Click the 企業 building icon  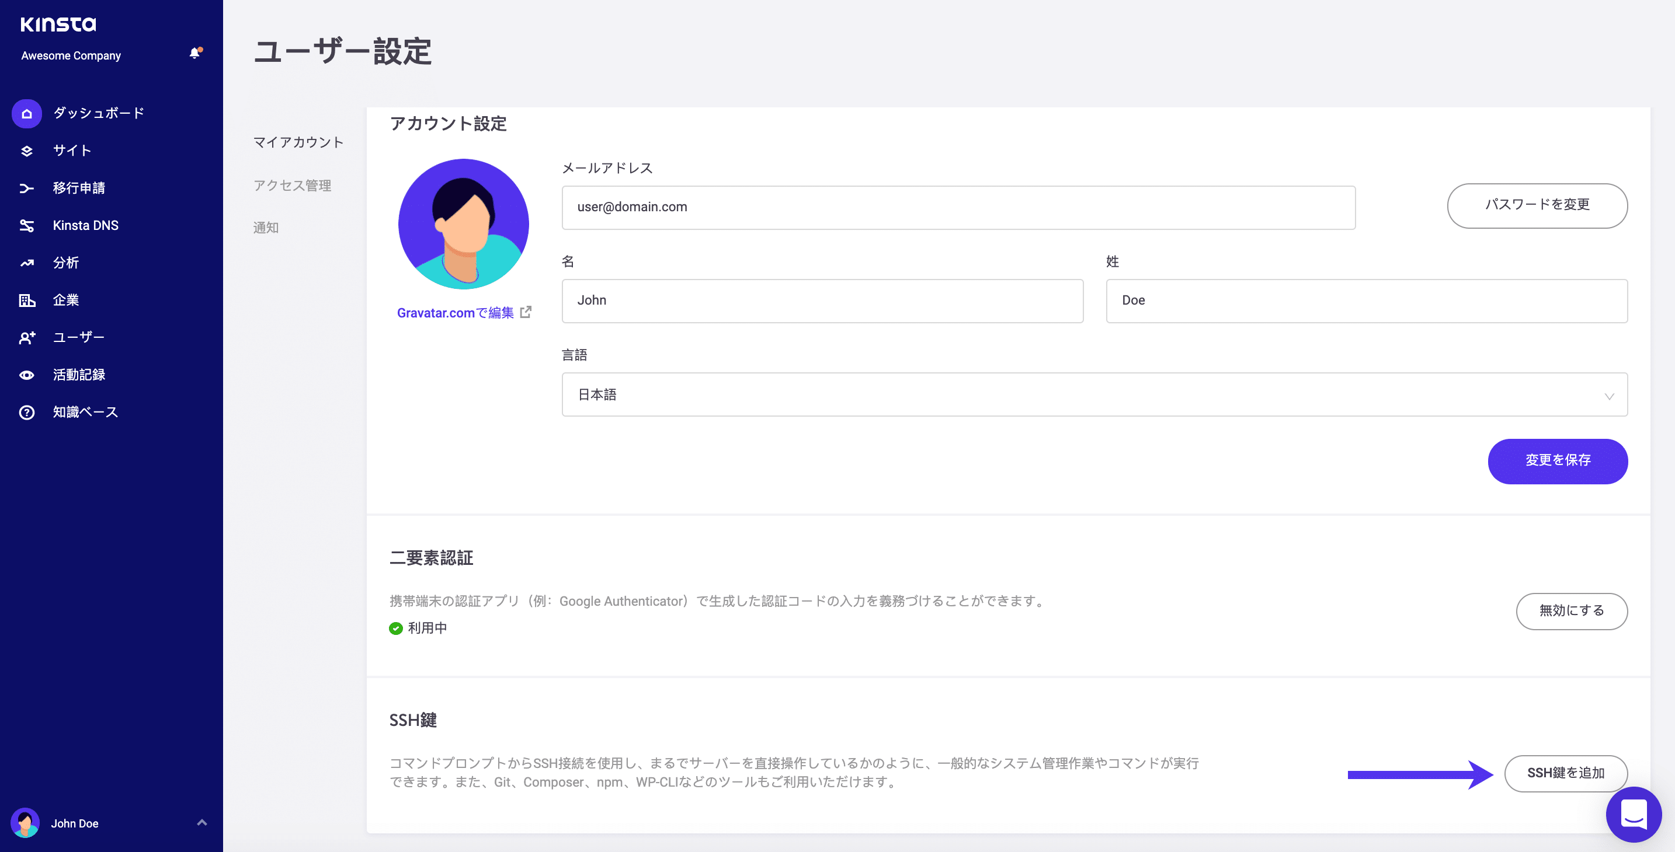tap(27, 301)
